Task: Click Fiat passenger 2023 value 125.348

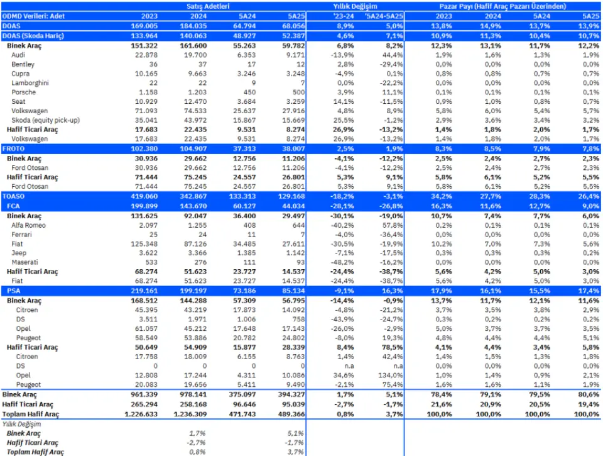Action: click(x=144, y=244)
